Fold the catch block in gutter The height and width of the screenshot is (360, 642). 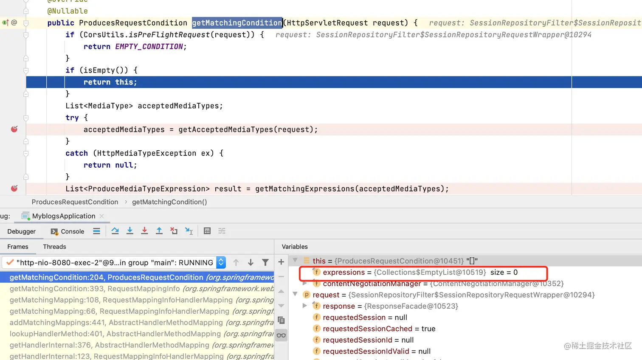26,153
